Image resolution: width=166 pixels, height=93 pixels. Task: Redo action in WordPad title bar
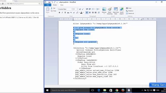[55, 2]
